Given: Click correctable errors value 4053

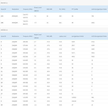Looking at the screenshot, I should pos(73,57).
